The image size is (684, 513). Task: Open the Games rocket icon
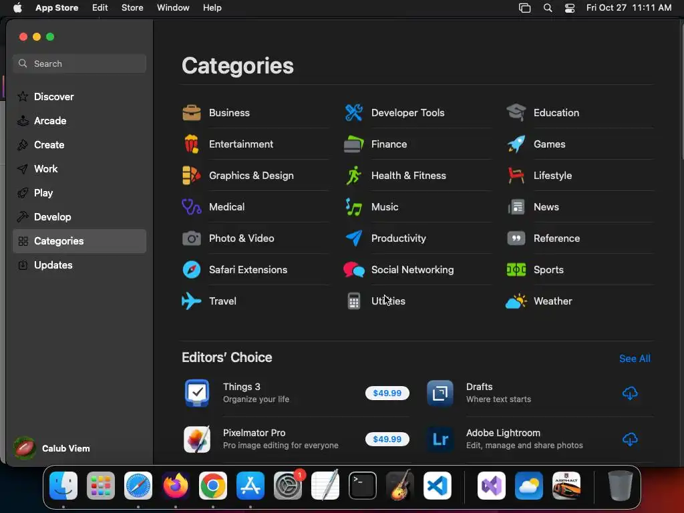pyautogui.click(x=516, y=144)
